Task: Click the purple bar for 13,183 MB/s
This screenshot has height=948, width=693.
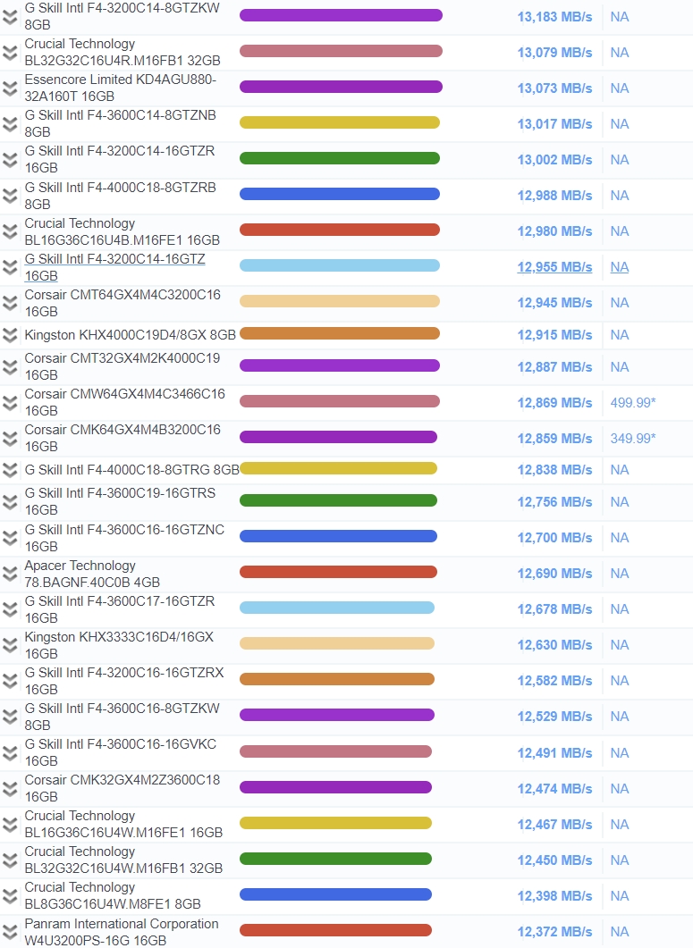Action: point(341,16)
